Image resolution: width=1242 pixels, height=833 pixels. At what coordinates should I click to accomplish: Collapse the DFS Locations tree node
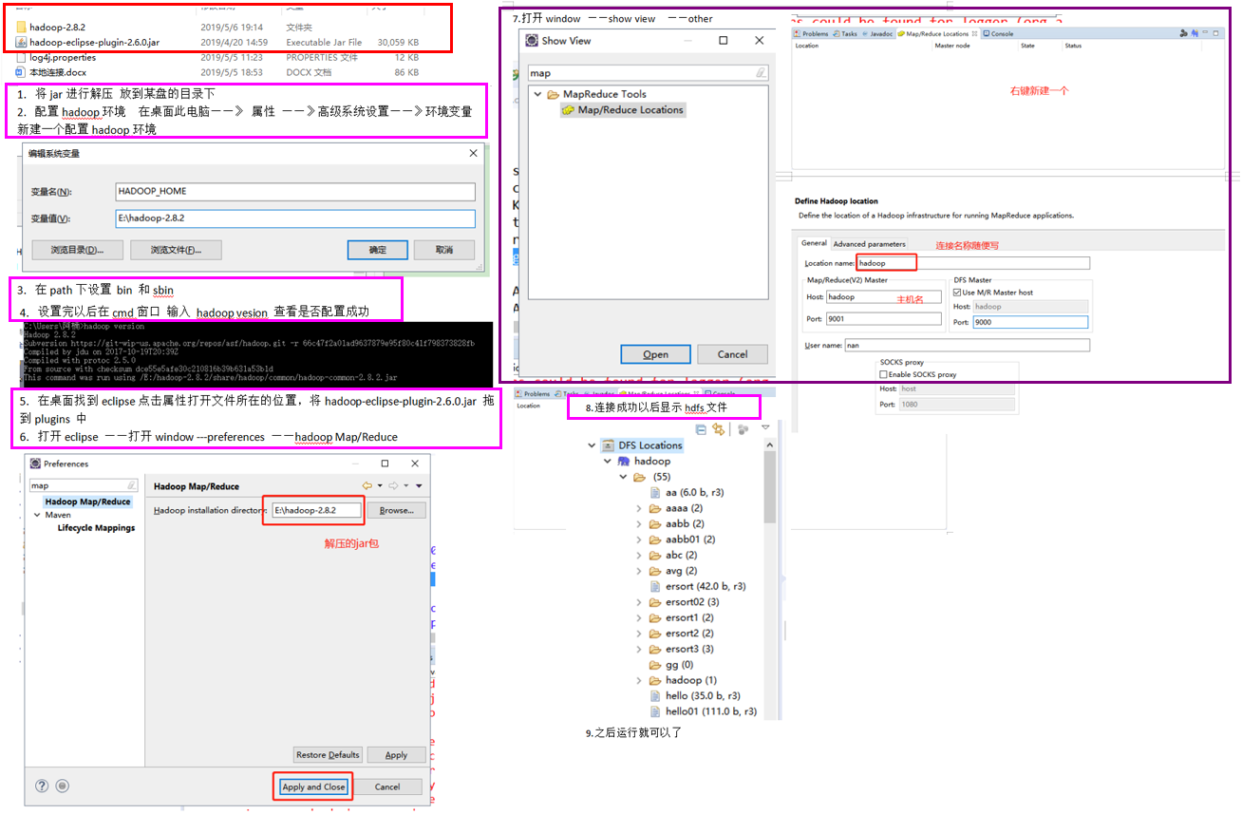click(592, 445)
